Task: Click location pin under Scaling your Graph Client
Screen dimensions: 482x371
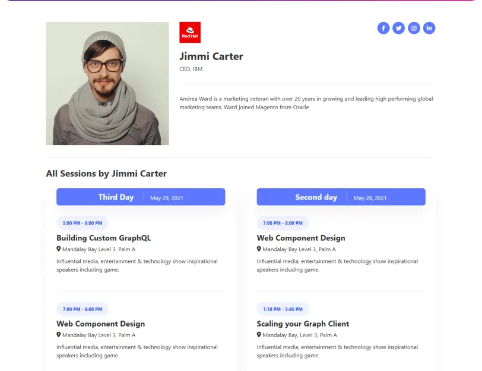Action: (259, 335)
